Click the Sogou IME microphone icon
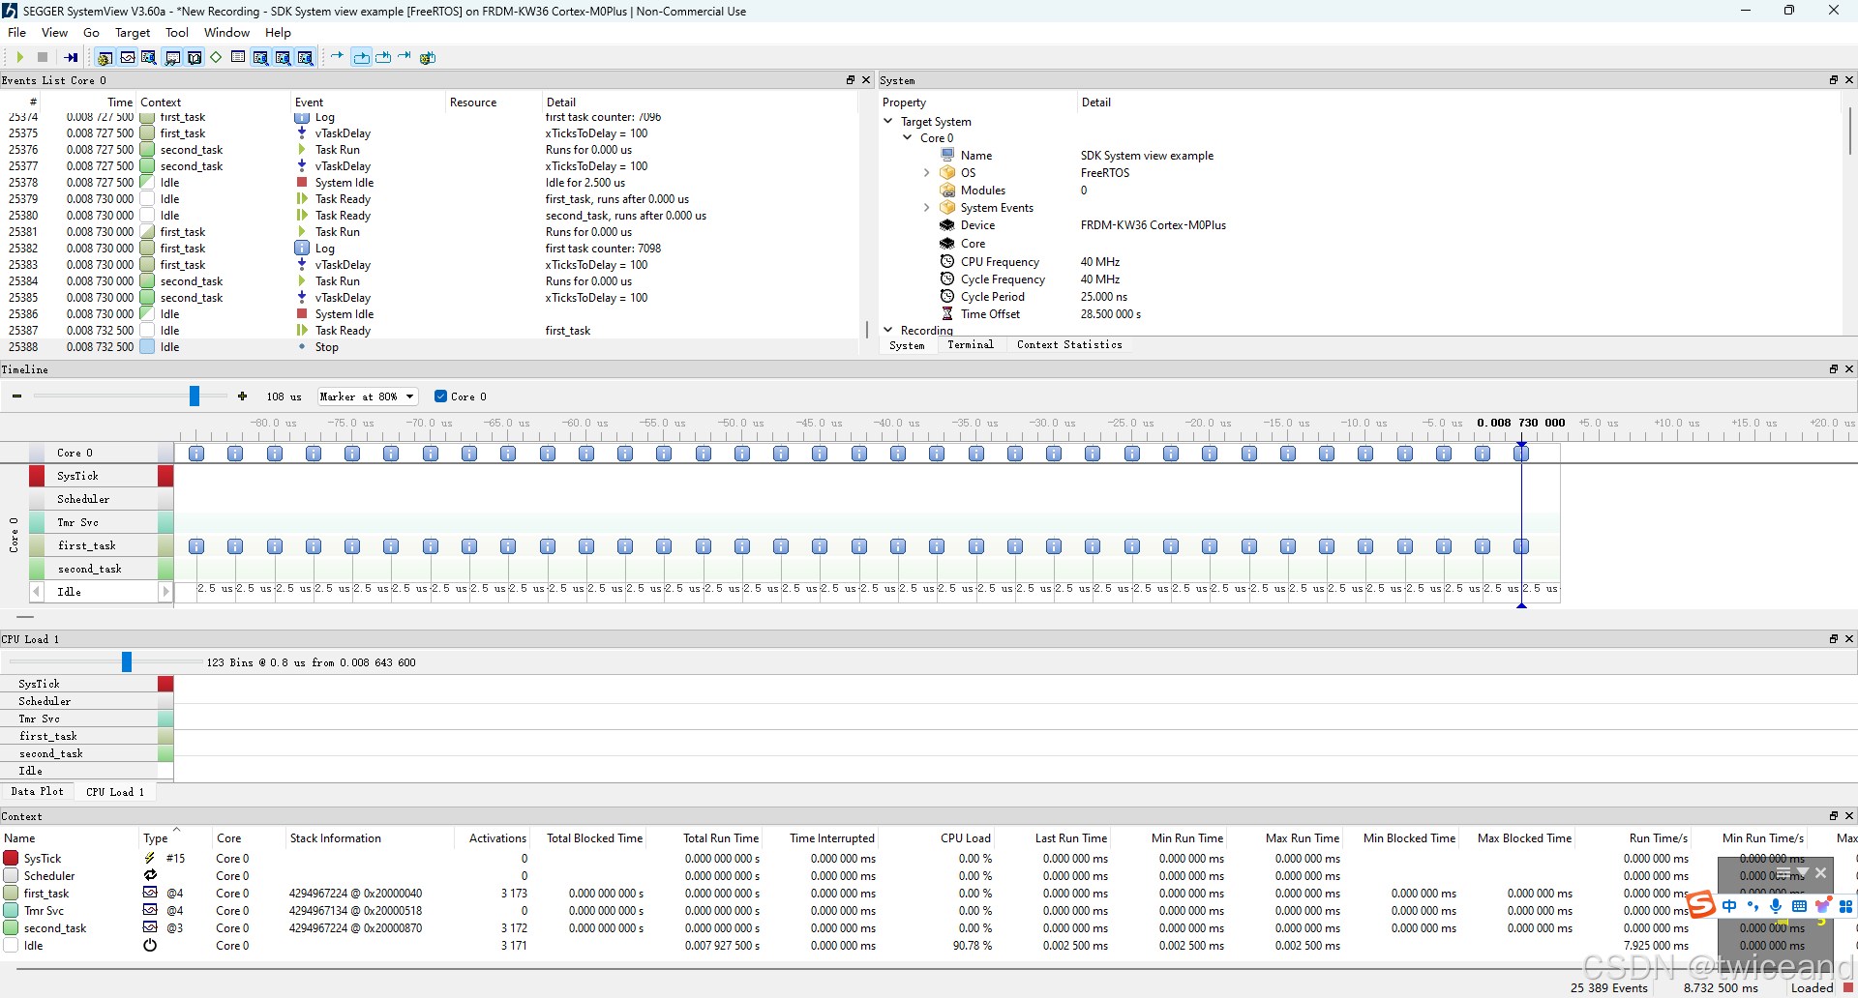 coord(1776,906)
